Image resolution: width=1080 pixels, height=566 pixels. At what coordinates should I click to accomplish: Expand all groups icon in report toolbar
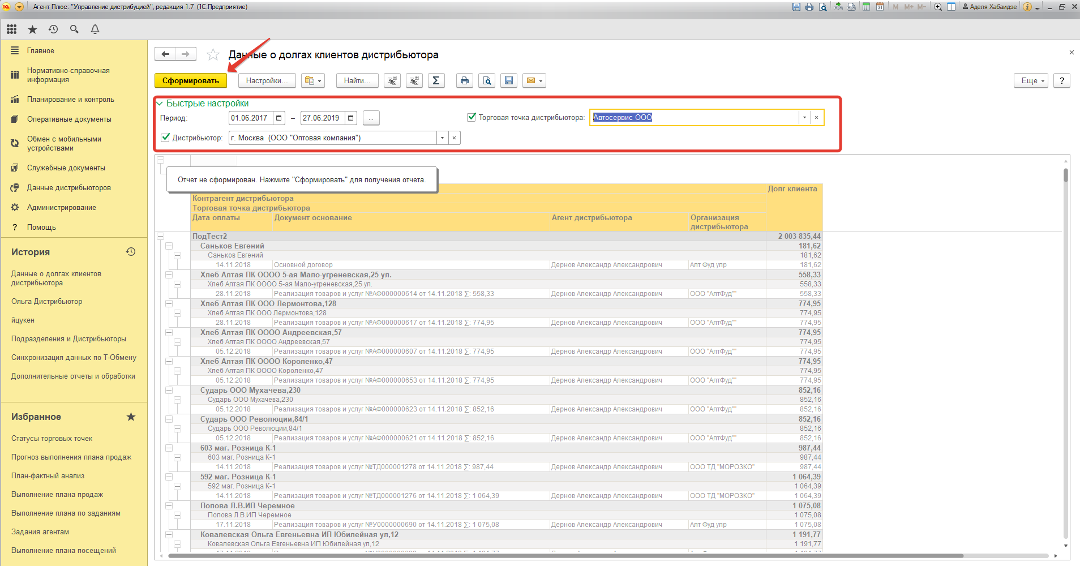click(x=414, y=80)
